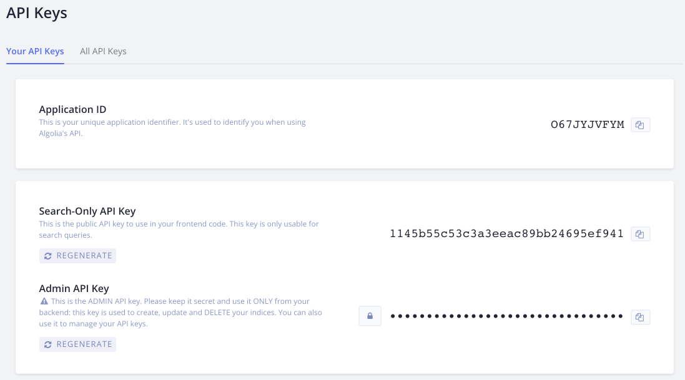This screenshot has width=685, height=380.
Task: Select the duplicate-pages copy glyph next to Application ID
Action: pyautogui.click(x=640, y=124)
